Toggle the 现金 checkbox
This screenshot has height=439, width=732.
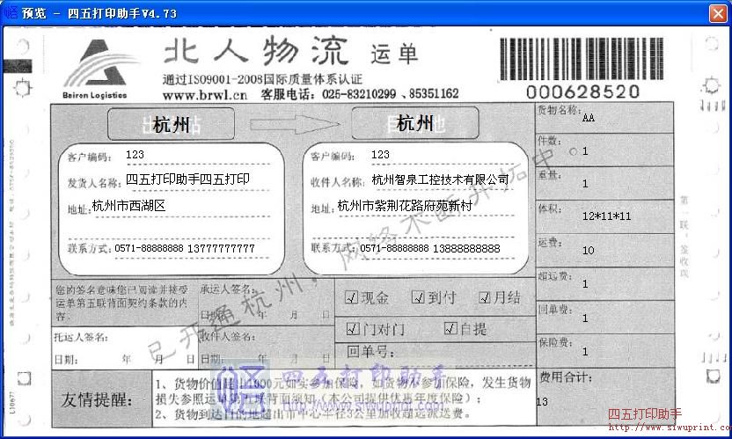(352, 297)
